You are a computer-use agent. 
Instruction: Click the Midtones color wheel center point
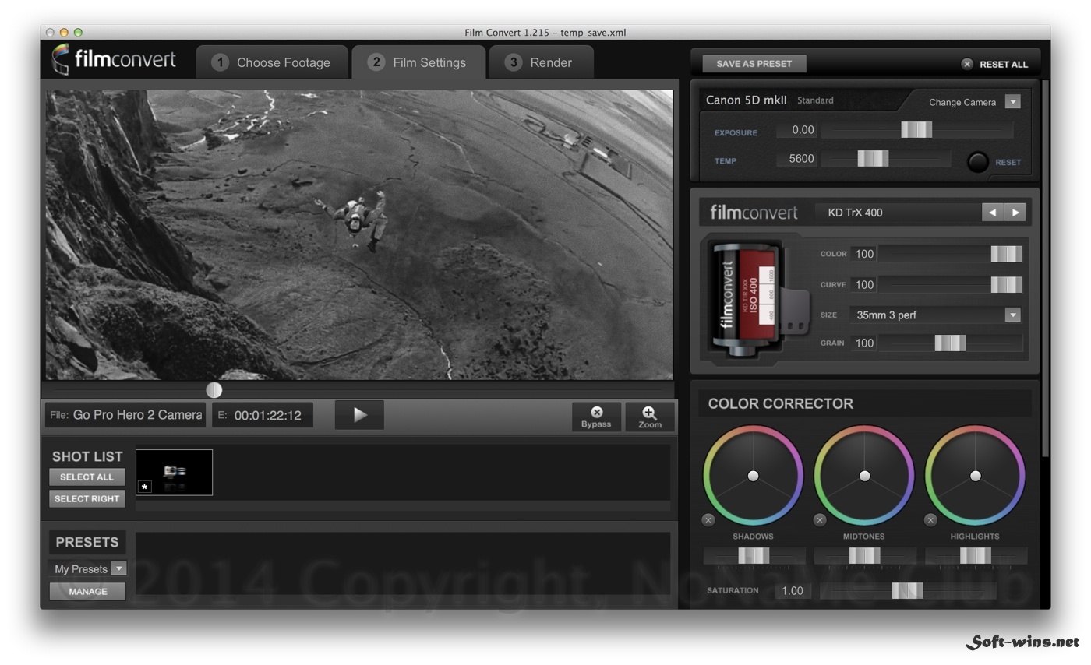pyautogui.click(x=864, y=475)
